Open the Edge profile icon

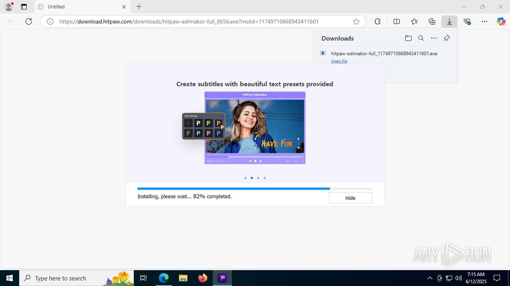[x=9, y=7]
